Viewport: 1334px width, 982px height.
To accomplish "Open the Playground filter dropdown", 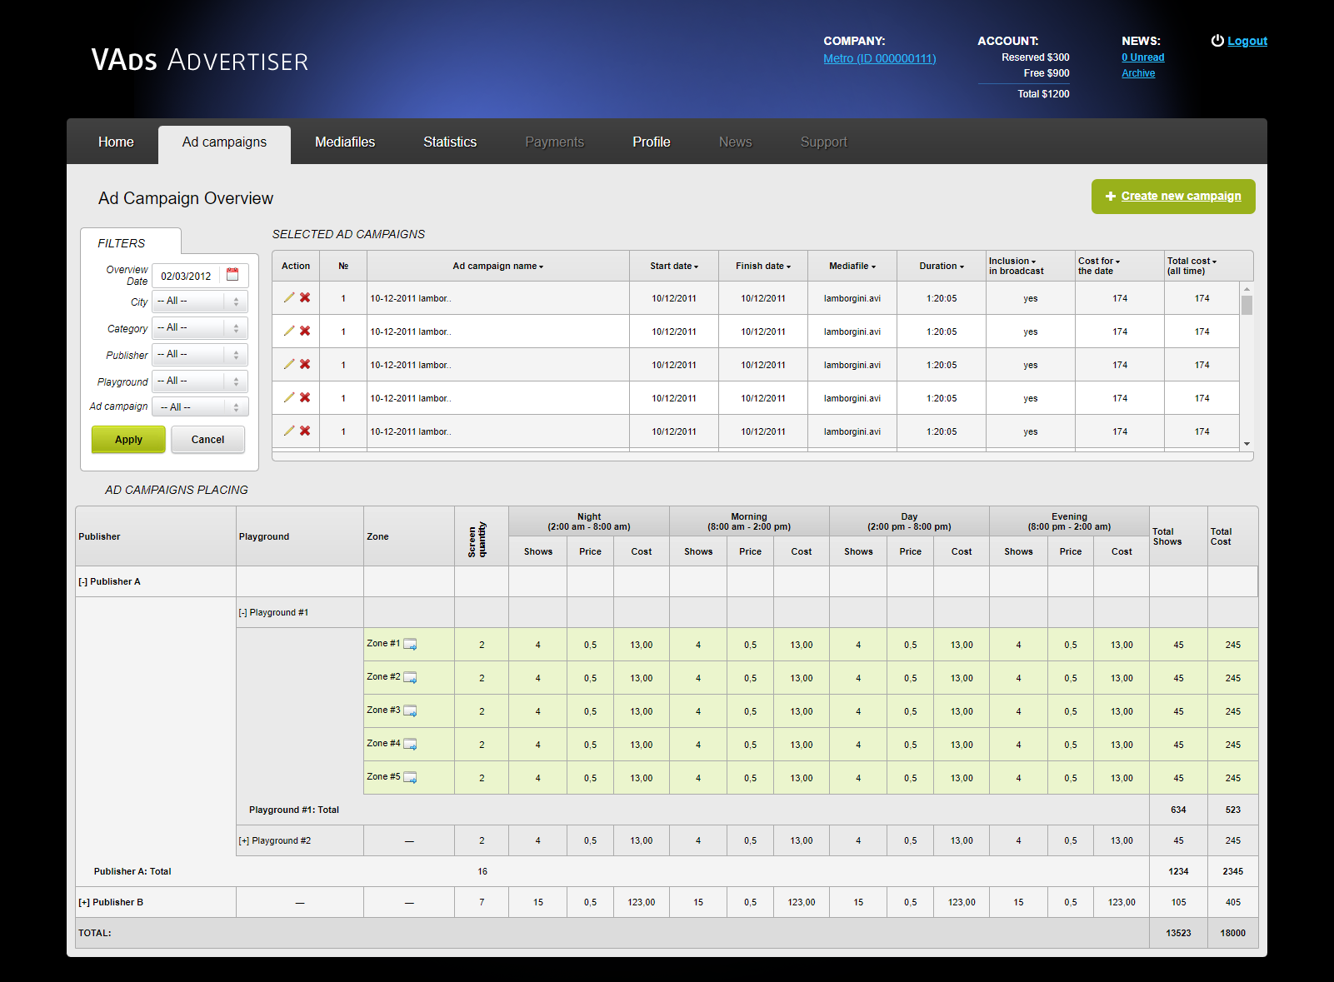I will 200,381.
